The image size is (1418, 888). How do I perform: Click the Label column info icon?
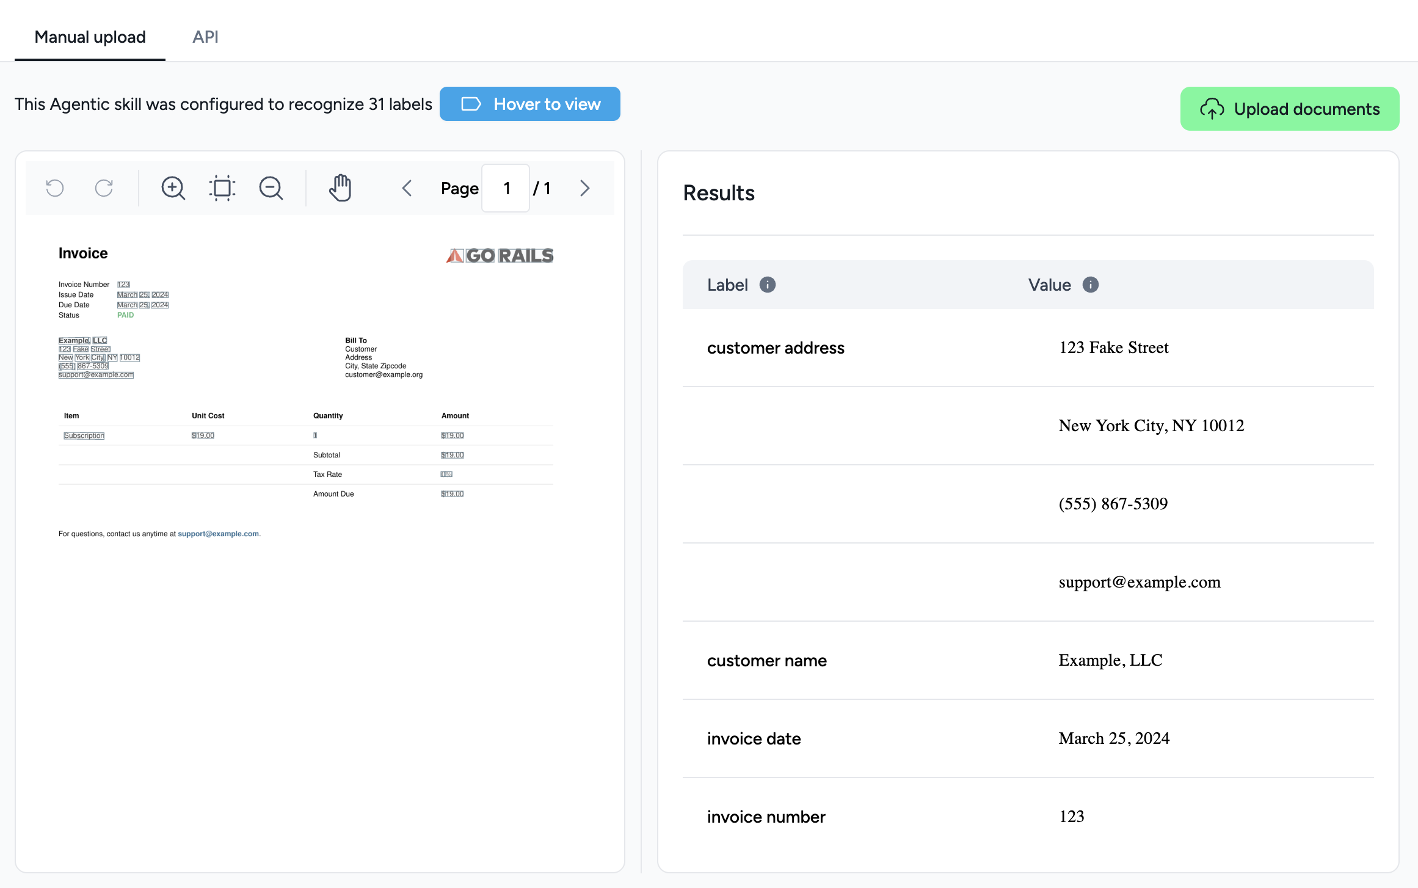pyautogui.click(x=768, y=285)
